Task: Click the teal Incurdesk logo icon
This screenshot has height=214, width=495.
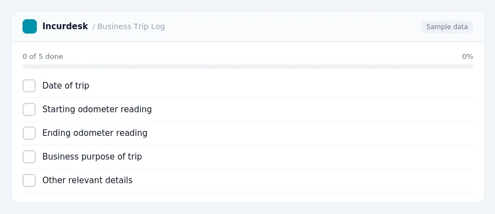Action: point(30,26)
